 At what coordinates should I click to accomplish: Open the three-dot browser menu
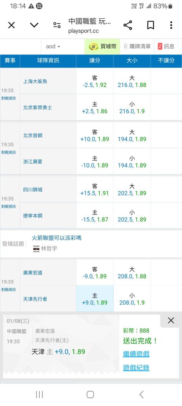tap(171, 25)
